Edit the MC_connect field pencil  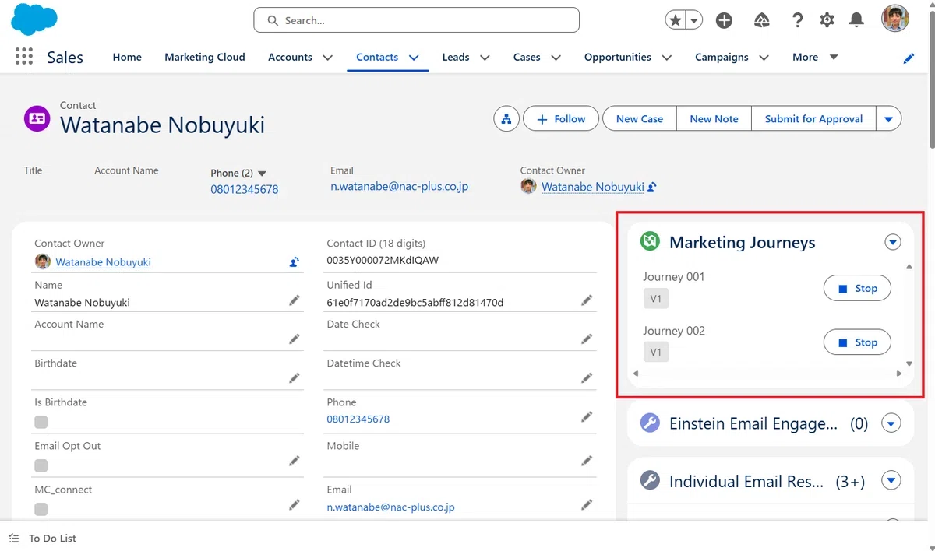pyautogui.click(x=295, y=504)
